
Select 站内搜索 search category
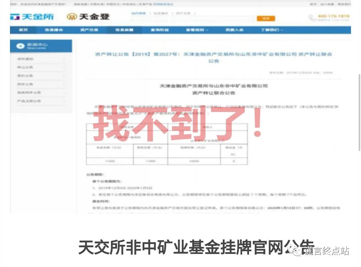click(x=139, y=13)
